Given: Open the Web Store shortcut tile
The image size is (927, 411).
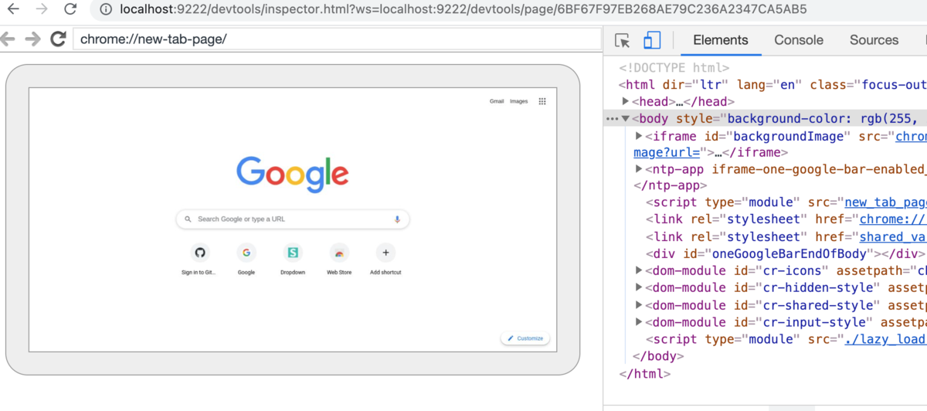Looking at the screenshot, I should tap(339, 259).
